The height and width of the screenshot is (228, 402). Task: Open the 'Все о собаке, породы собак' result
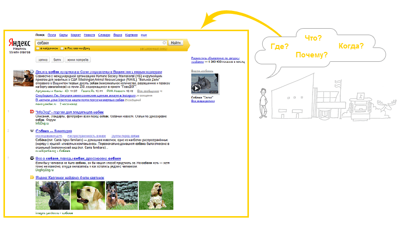(78, 158)
